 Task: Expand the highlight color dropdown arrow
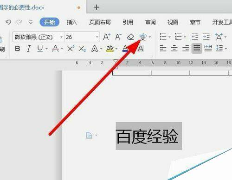click(x=116, y=49)
